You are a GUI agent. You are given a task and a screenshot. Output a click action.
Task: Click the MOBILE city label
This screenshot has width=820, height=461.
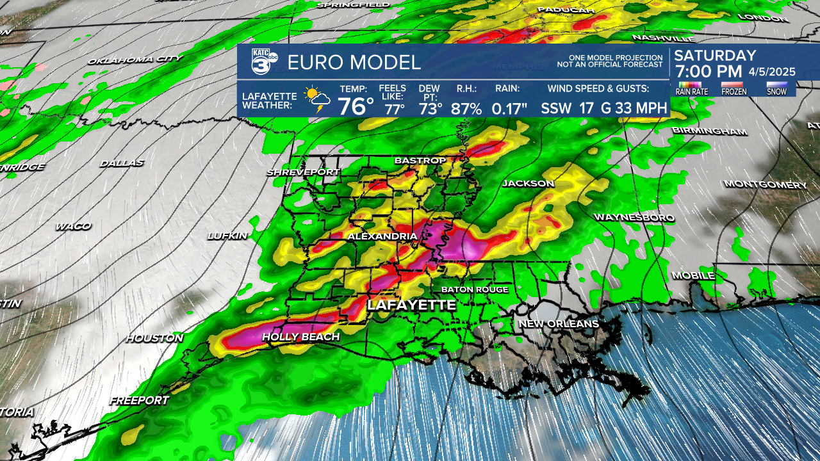coord(693,276)
